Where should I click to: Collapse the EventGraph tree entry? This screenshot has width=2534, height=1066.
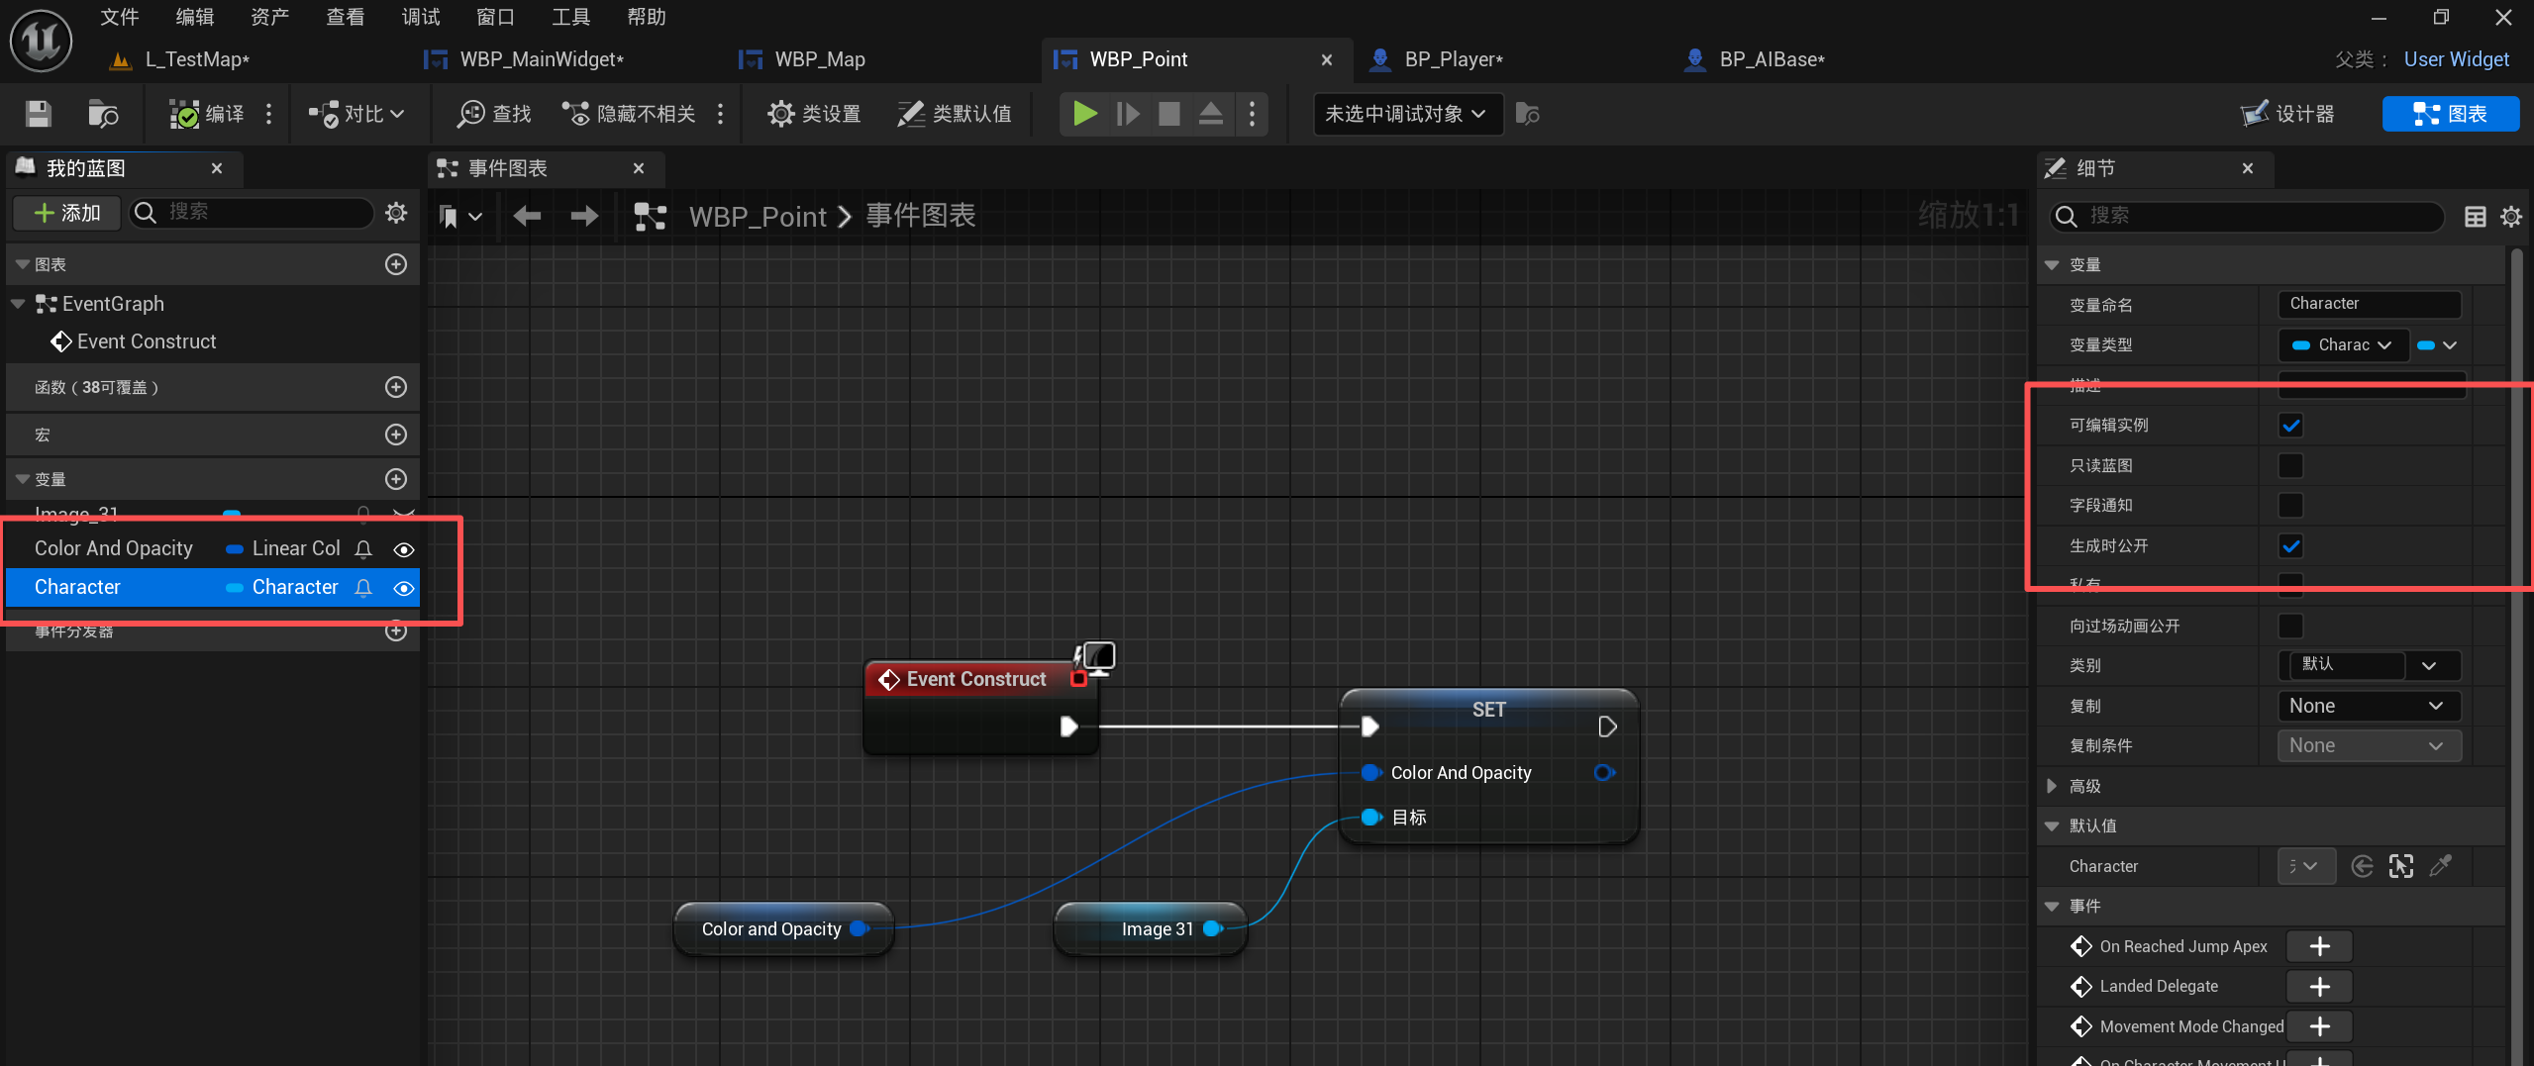17,303
